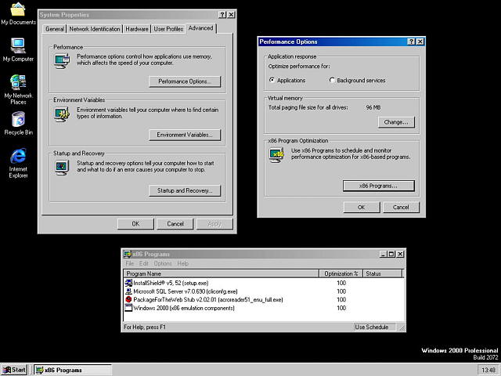Click the Performance Options title bar
501x376 pixels.
coord(341,42)
